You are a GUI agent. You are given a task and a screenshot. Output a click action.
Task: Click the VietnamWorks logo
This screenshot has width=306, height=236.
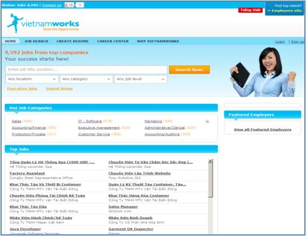(x=43, y=24)
